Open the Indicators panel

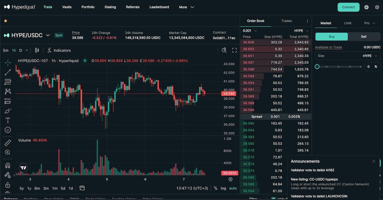click(59, 50)
